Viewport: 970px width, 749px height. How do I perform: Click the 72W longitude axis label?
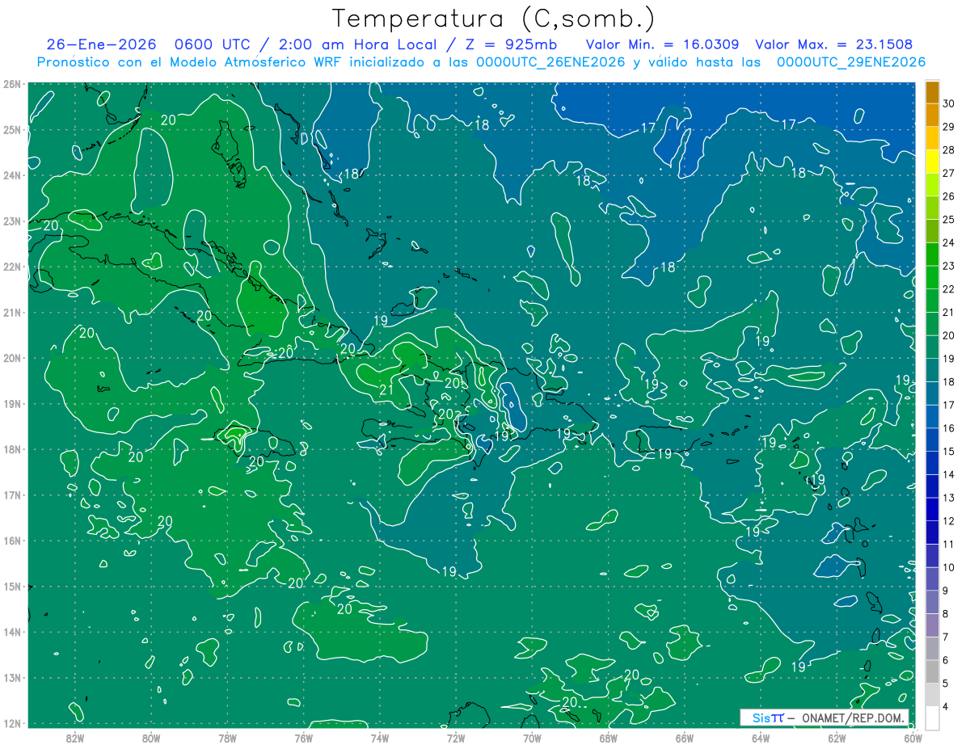tap(456, 738)
